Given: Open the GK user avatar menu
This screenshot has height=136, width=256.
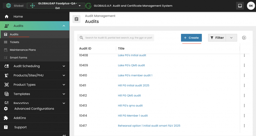Looking at the screenshot, I should (251, 6).
